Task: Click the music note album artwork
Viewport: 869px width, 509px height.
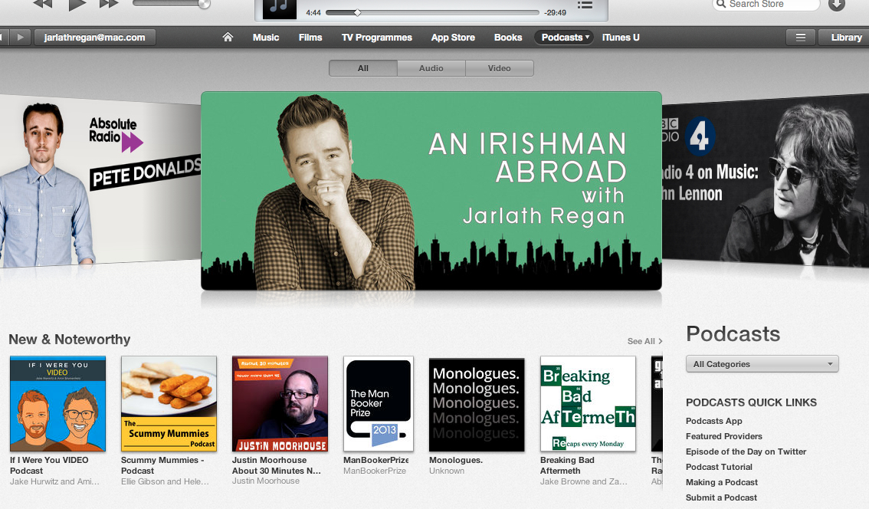Action: click(279, 9)
